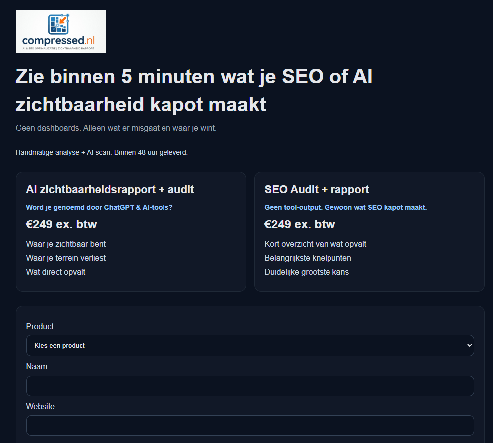Focus the Naam input field
Screen dimensions: 493x443
250,386
